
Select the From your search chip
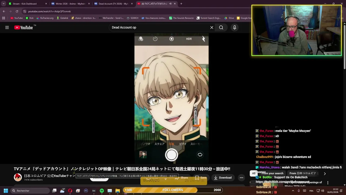click(x=272, y=173)
